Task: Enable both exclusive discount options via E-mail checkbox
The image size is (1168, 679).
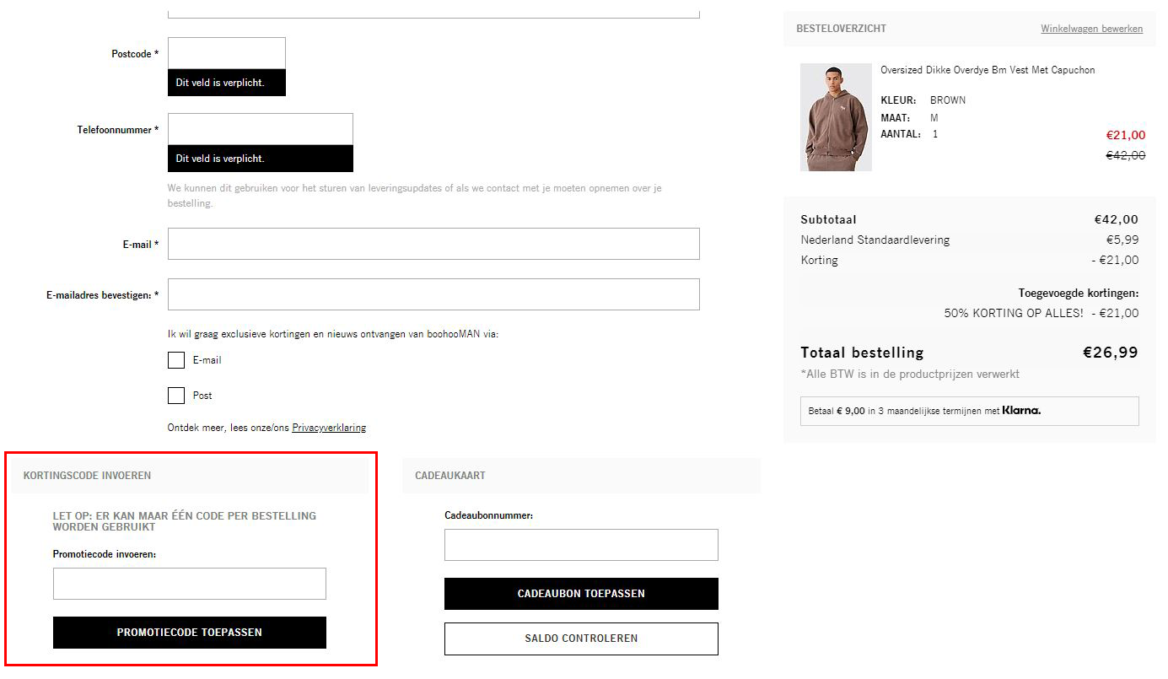Action: (175, 360)
